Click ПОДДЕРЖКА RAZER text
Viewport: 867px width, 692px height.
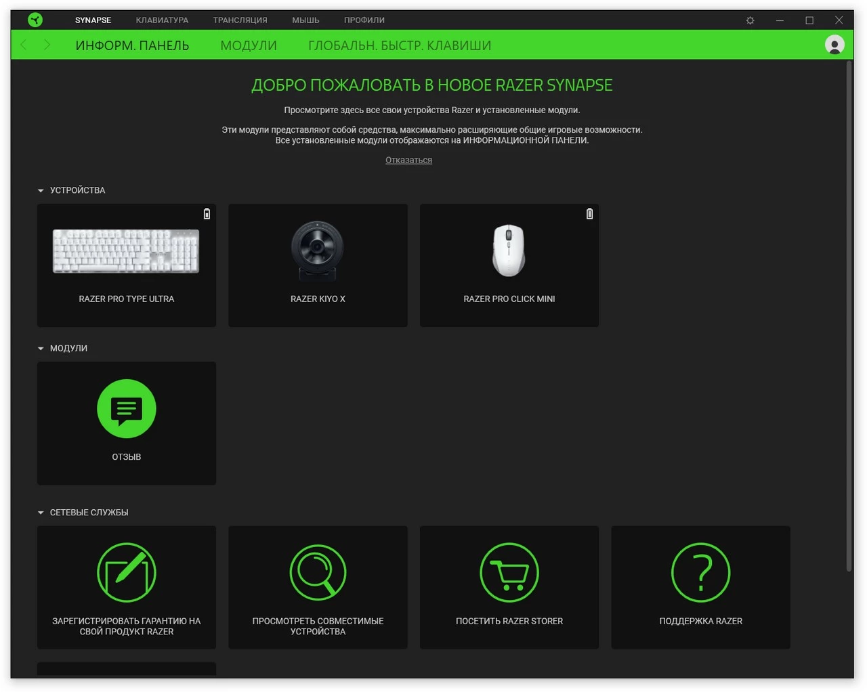pyautogui.click(x=700, y=622)
